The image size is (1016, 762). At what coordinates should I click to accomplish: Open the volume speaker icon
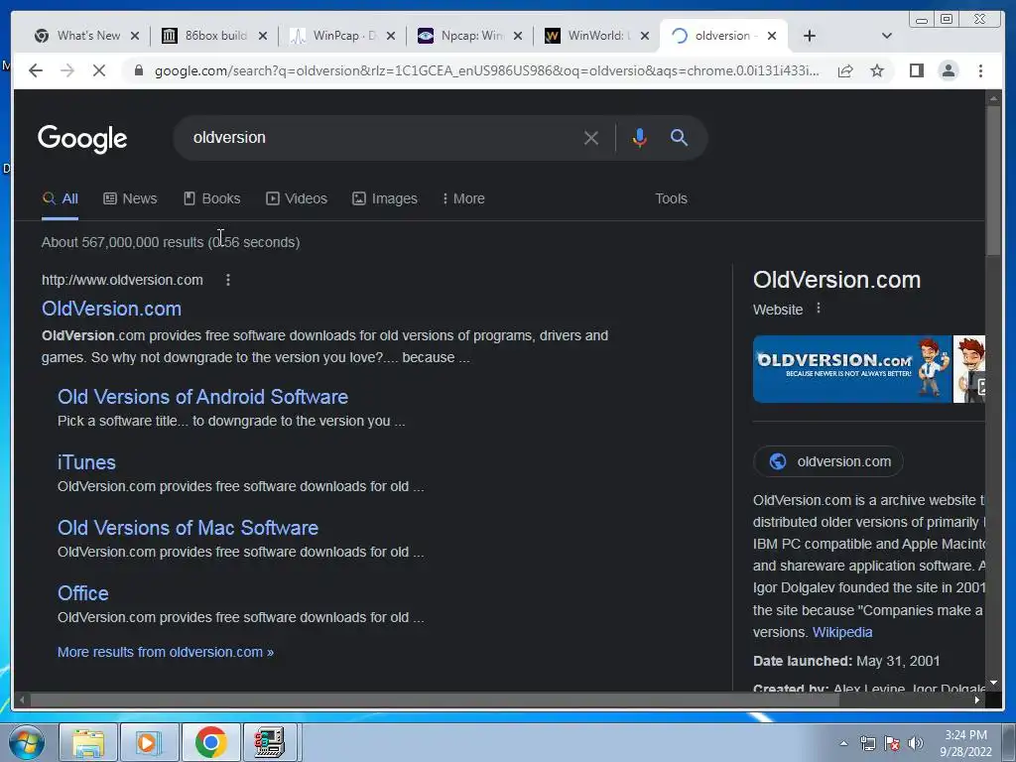tap(916, 743)
